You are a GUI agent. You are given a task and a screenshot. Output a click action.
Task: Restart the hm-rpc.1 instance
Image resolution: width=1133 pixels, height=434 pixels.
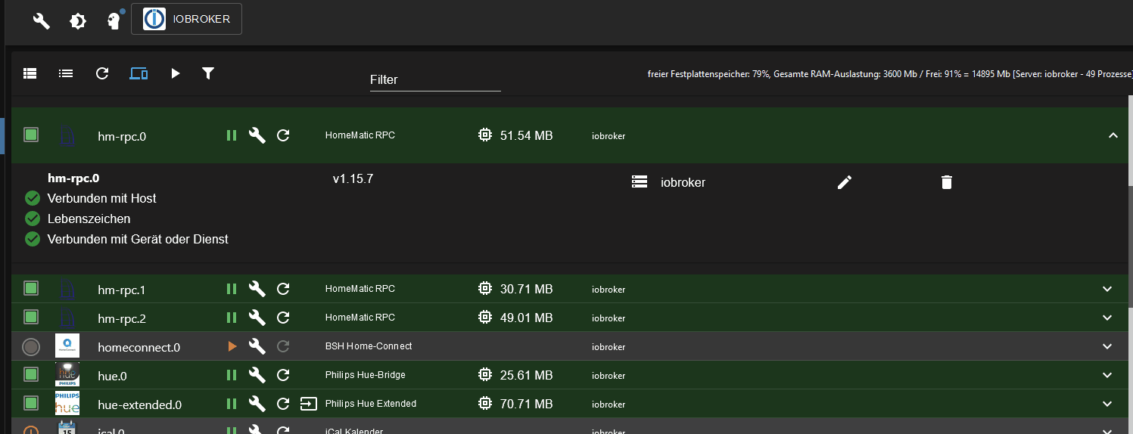click(283, 289)
